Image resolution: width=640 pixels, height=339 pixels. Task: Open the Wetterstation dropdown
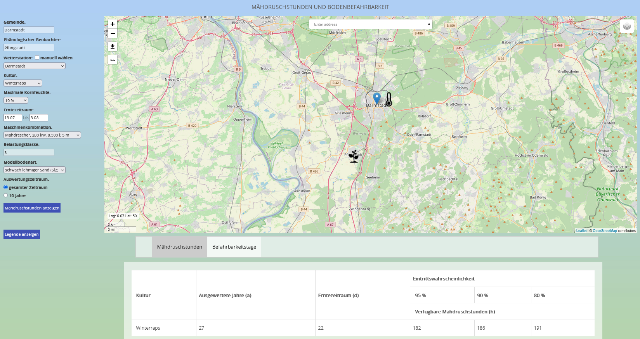pyautogui.click(x=35, y=66)
